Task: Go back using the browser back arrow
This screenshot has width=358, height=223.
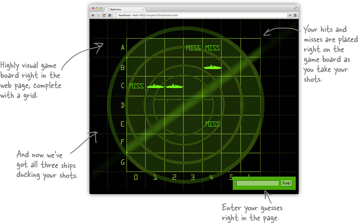Action: 93,15
